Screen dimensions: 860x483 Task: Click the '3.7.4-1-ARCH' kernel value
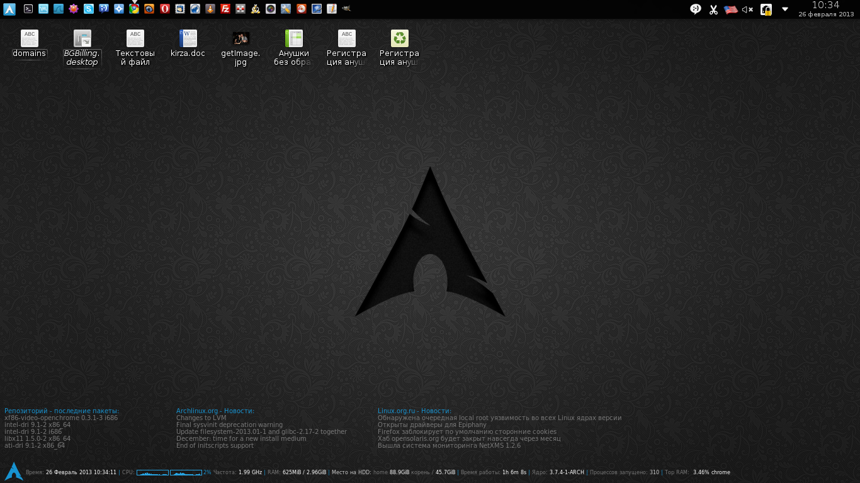point(567,472)
